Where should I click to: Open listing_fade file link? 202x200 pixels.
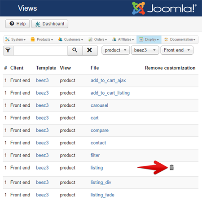tap(102, 195)
